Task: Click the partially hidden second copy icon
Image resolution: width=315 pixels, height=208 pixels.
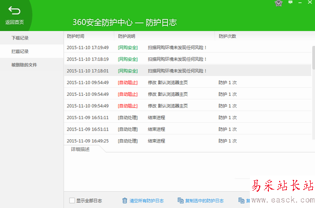Action: pos(241,200)
